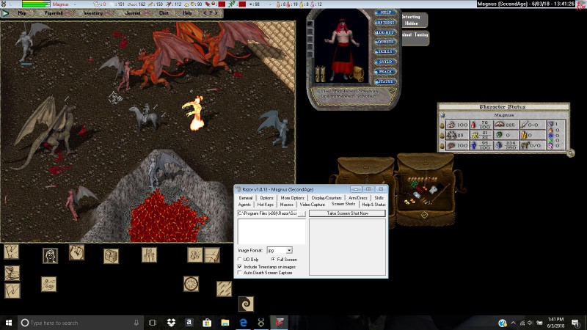Click the Inventory menu in the game bar
587x330 pixels.
click(93, 13)
